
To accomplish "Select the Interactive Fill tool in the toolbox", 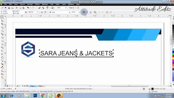I will click(x=2, y=77).
